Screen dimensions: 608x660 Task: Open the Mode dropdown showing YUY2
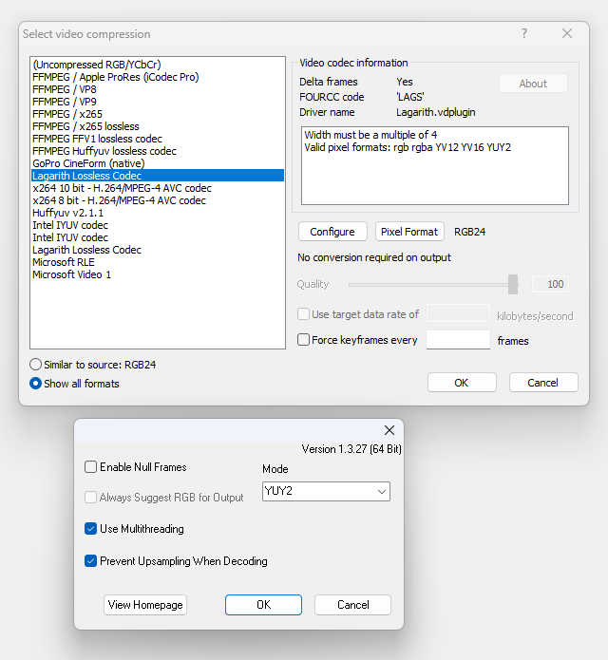[x=326, y=492]
